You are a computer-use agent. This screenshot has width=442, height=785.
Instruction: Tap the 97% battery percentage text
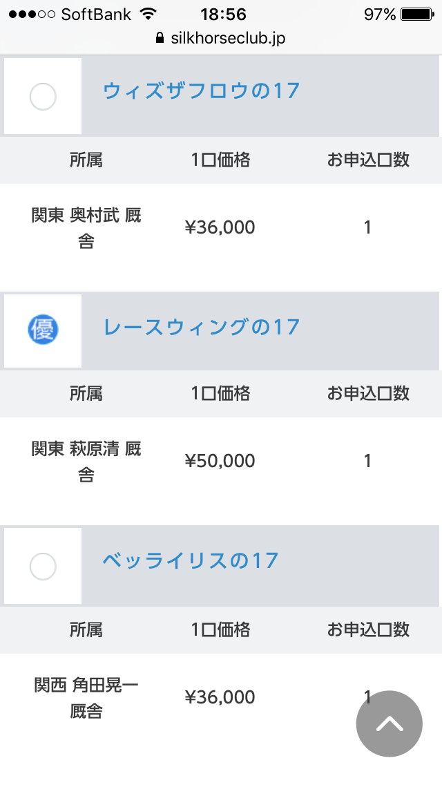pyautogui.click(x=380, y=15)
